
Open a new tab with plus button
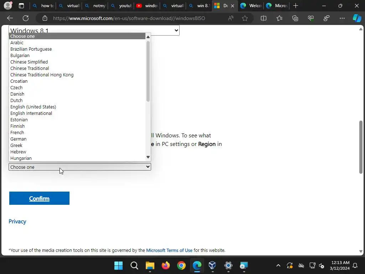pyautogui.click(x=295, y=6)
